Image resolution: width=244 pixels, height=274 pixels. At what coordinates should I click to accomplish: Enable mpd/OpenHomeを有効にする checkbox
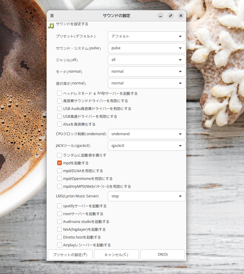59,178
